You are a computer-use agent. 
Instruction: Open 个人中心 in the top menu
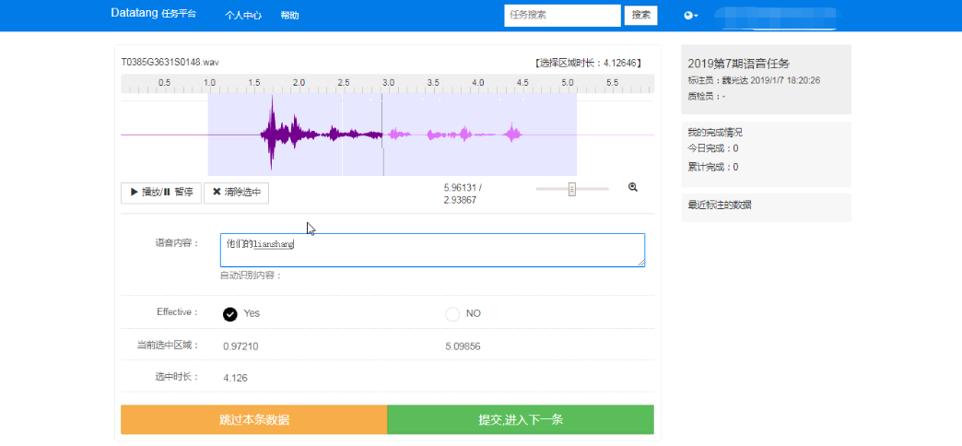coord(243,16)
